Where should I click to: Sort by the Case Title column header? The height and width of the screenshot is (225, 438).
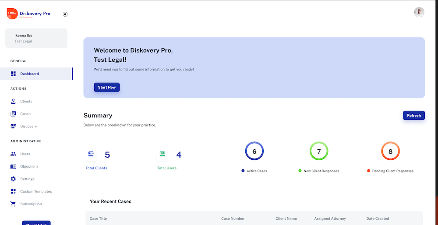click(98, 218)
